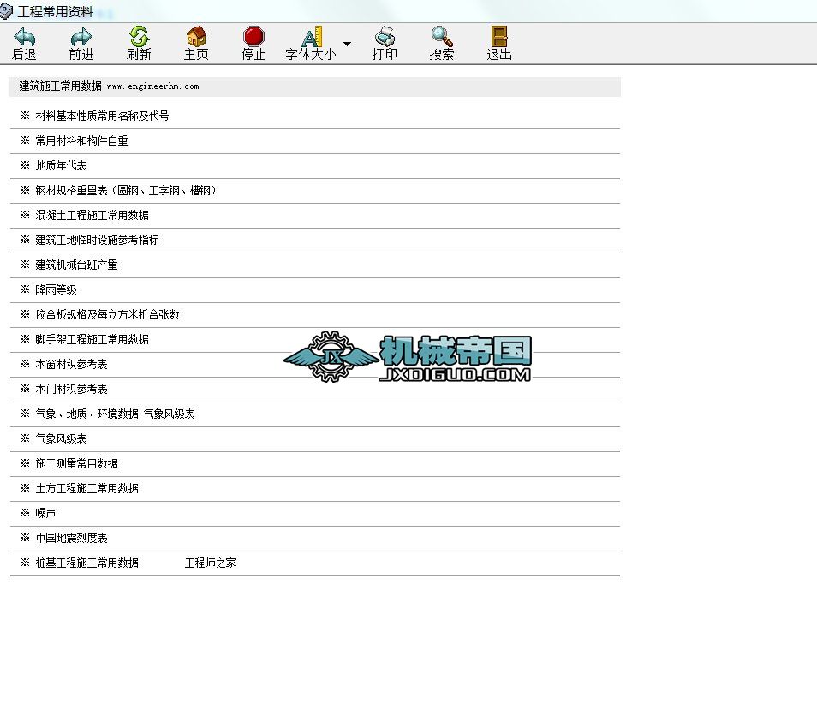This screenshot has height=715, width=817.
Task: Select 脚手架工程施工常用数据 item
Action: click(x=92, y=340)
